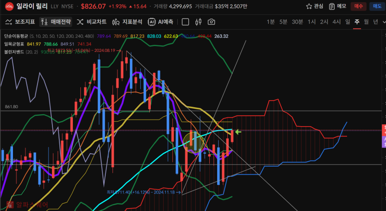Click the $826.07 current price

[93, 6]
